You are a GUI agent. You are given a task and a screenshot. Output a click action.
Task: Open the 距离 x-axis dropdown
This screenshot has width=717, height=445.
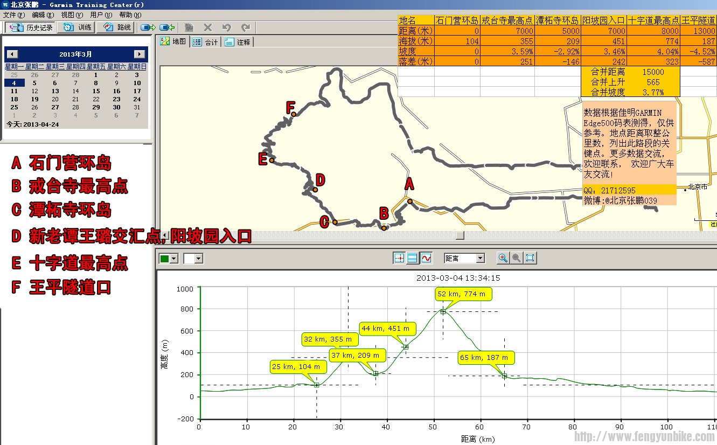[x=480, y=259]
